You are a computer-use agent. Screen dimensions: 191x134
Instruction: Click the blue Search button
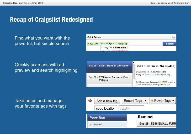pos(169,44)
